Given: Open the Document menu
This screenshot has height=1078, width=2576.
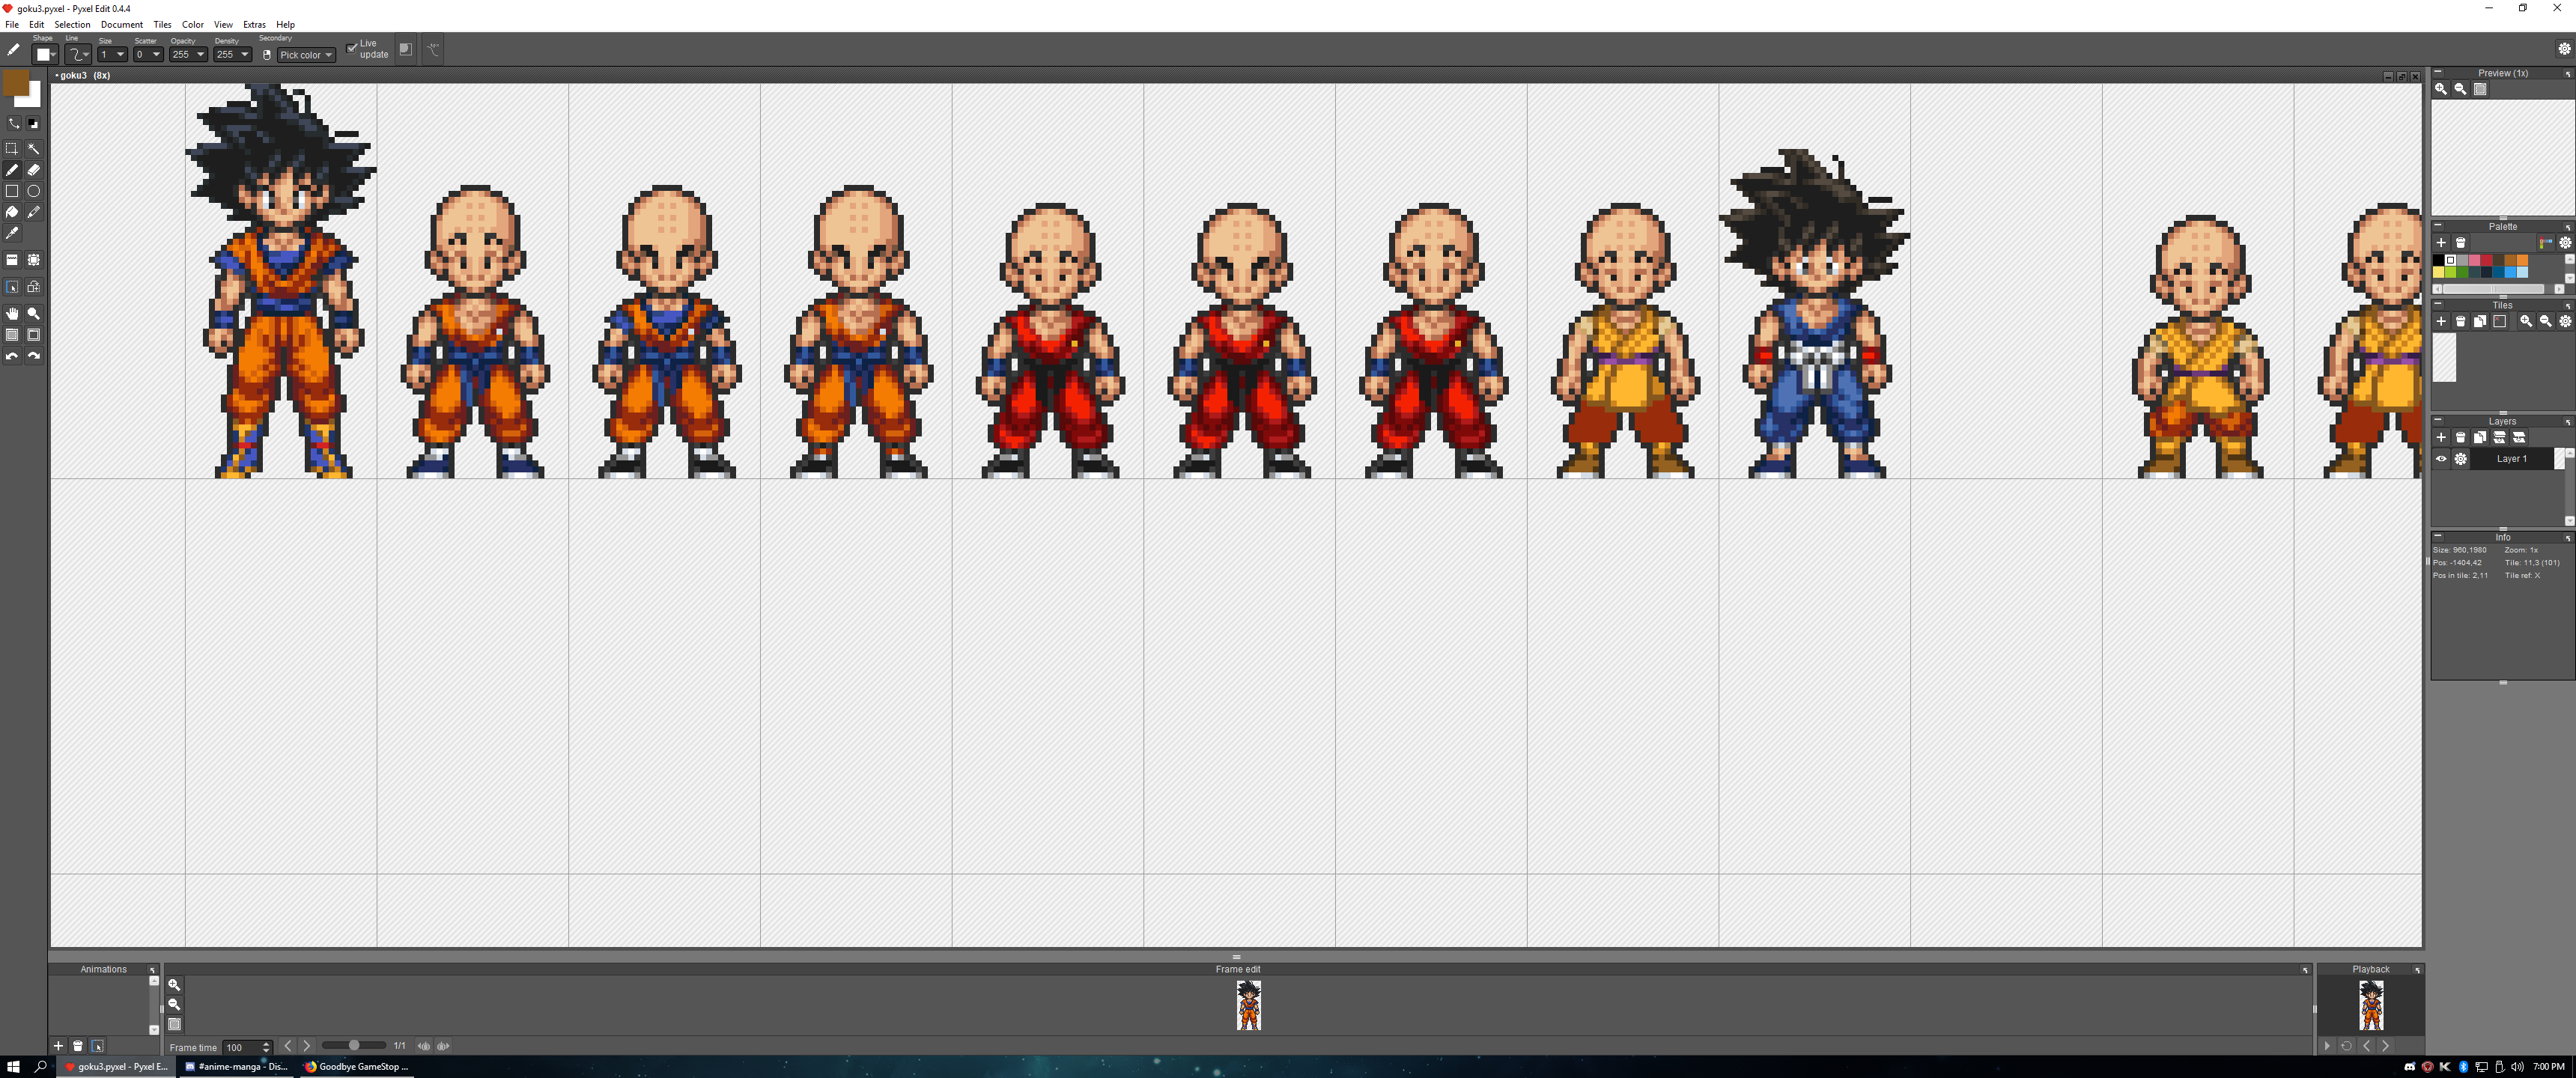Looking at the screenshot, I should pos(122,24).
